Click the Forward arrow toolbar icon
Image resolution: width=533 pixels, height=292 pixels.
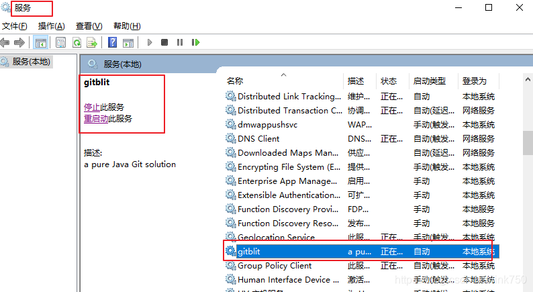(19, 42)
